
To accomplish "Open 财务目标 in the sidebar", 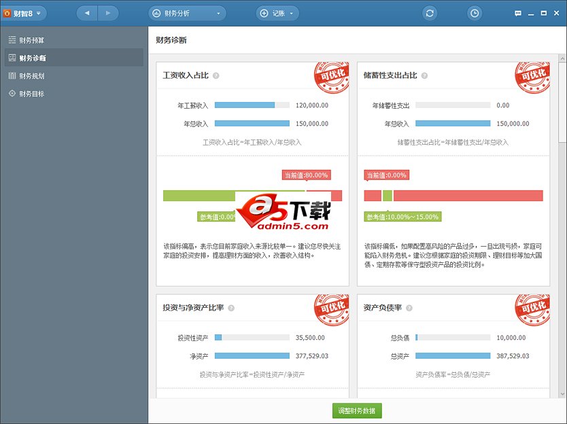I will pos(31,94).
